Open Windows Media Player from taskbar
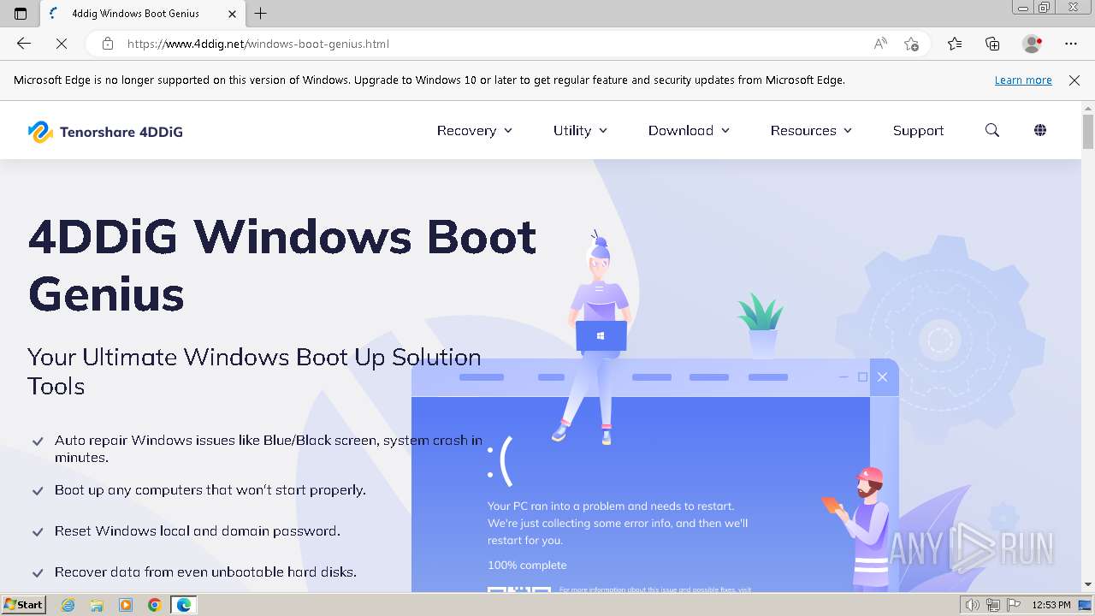Screen dimensions: 1095x616 126,605
